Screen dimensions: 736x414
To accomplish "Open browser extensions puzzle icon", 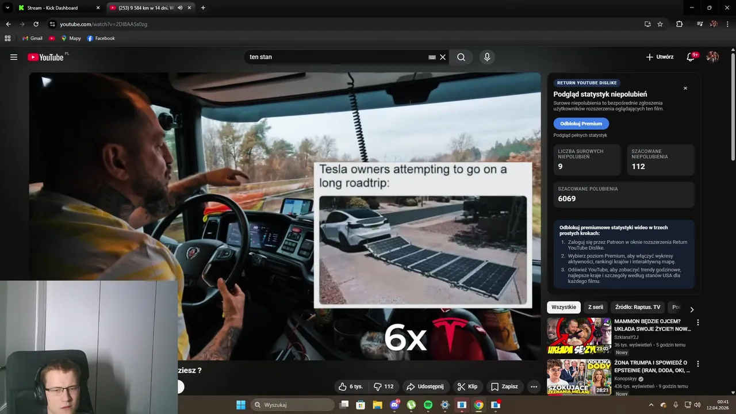I will pyautogui.click(x=679, y=24).
